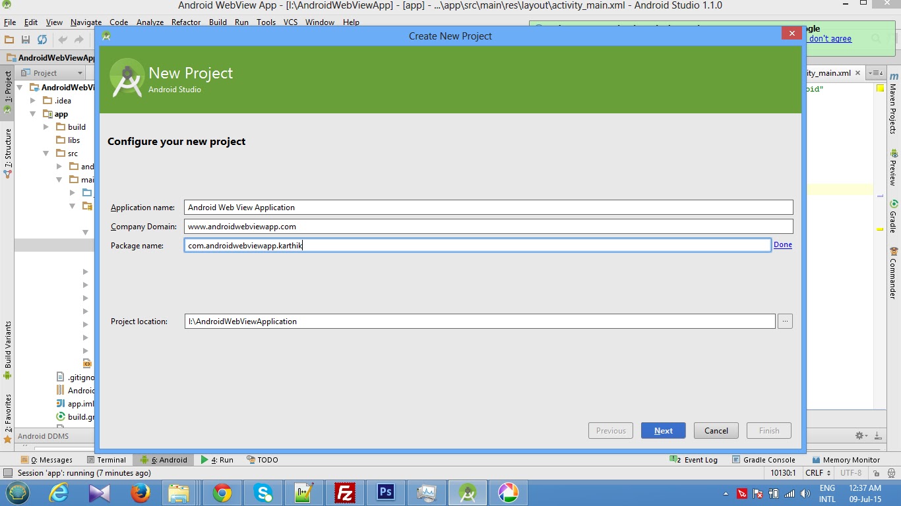
Task: Toggle the file read-only lock in the status bar
Action: click(876, 474)
